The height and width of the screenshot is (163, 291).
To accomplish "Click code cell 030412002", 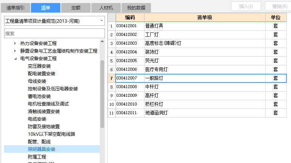I will coord(130,34).
